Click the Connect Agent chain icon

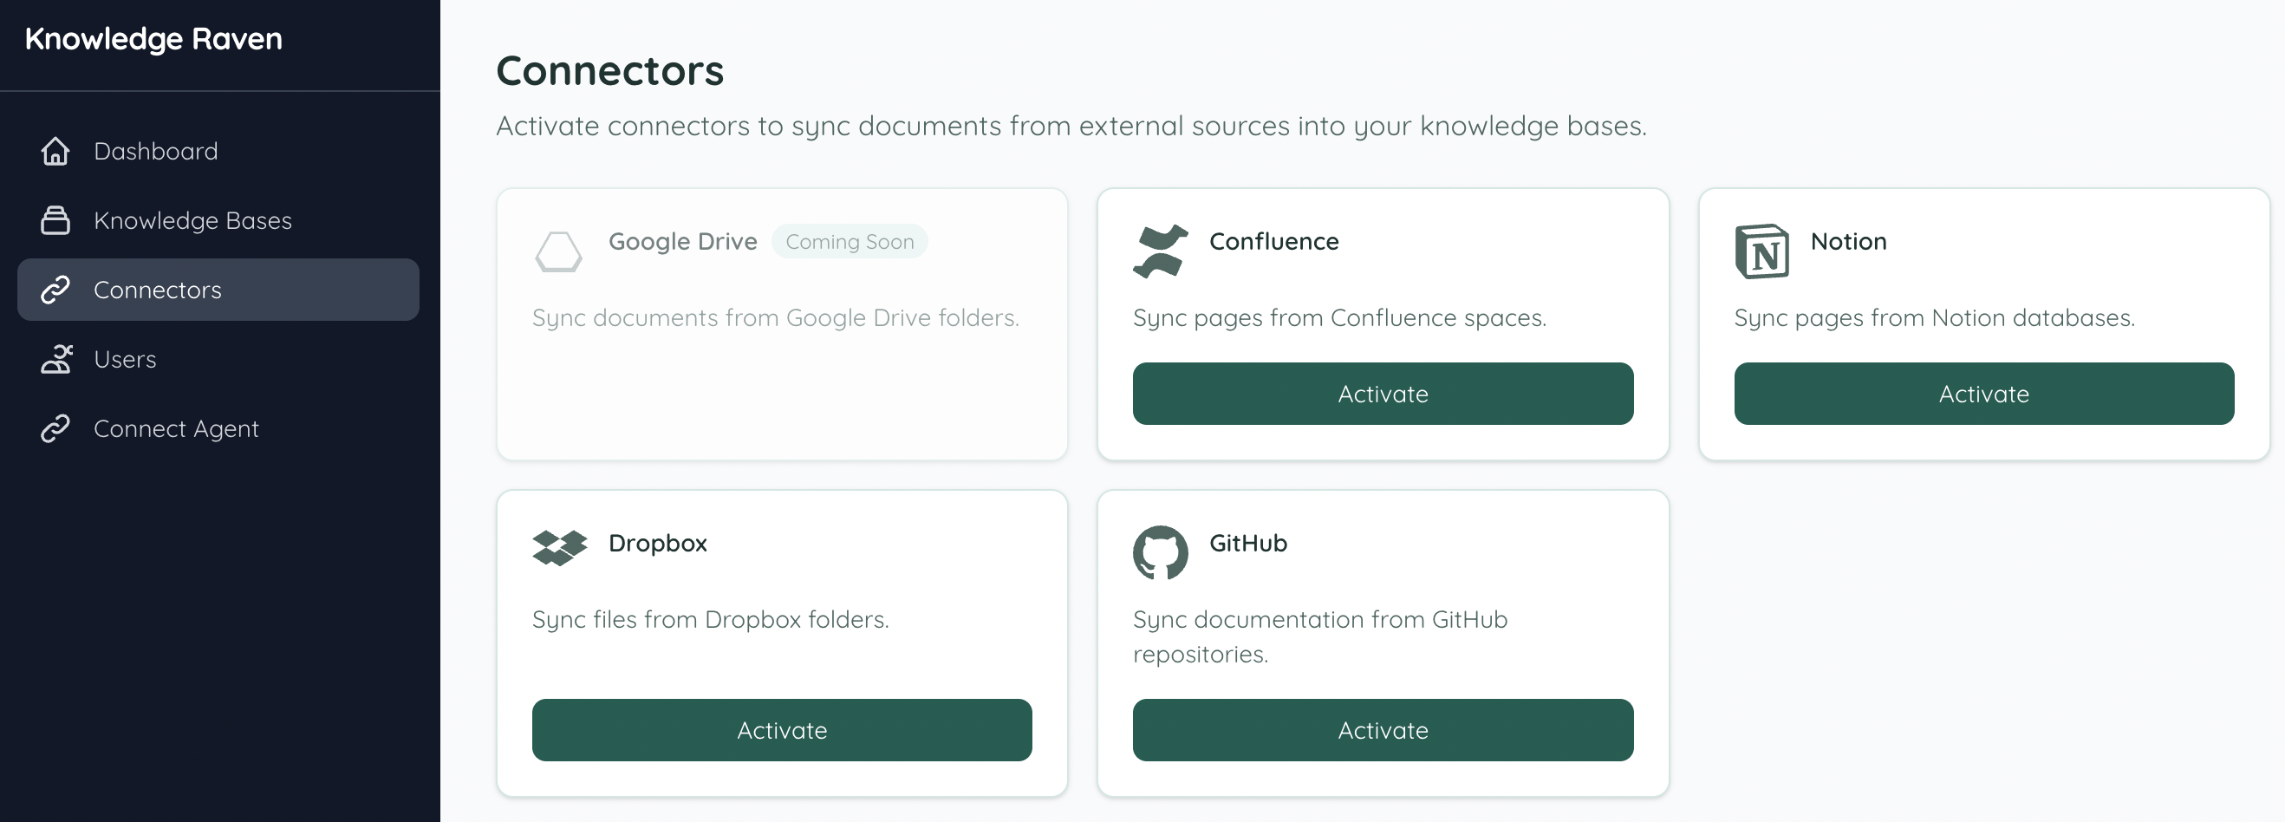(55, 428)
